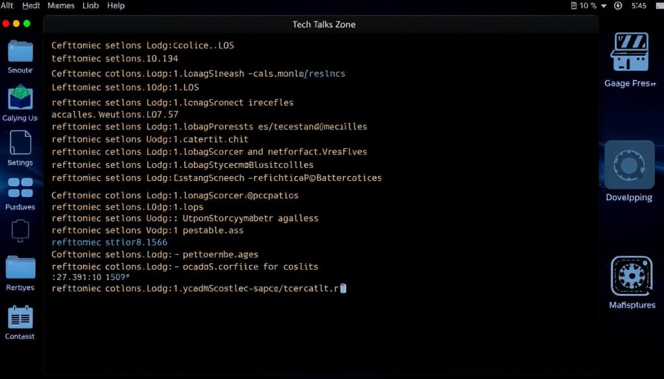Launch the Calying Us app icon

[x=20, y=98]
